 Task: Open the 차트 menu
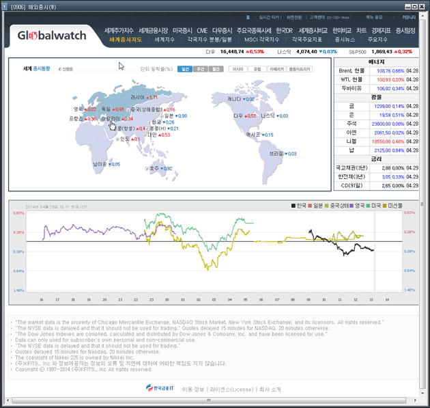point(362,31)
